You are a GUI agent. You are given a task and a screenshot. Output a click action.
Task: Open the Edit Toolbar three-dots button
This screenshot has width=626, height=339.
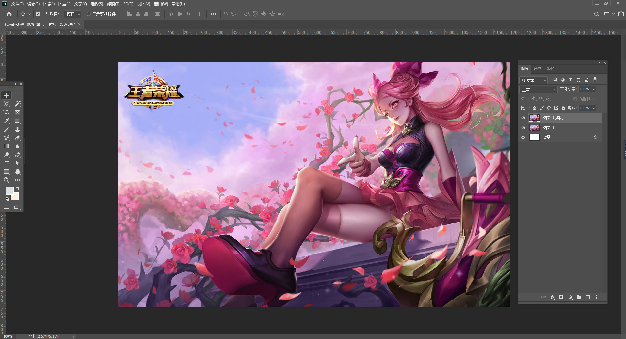coord(18,180)
